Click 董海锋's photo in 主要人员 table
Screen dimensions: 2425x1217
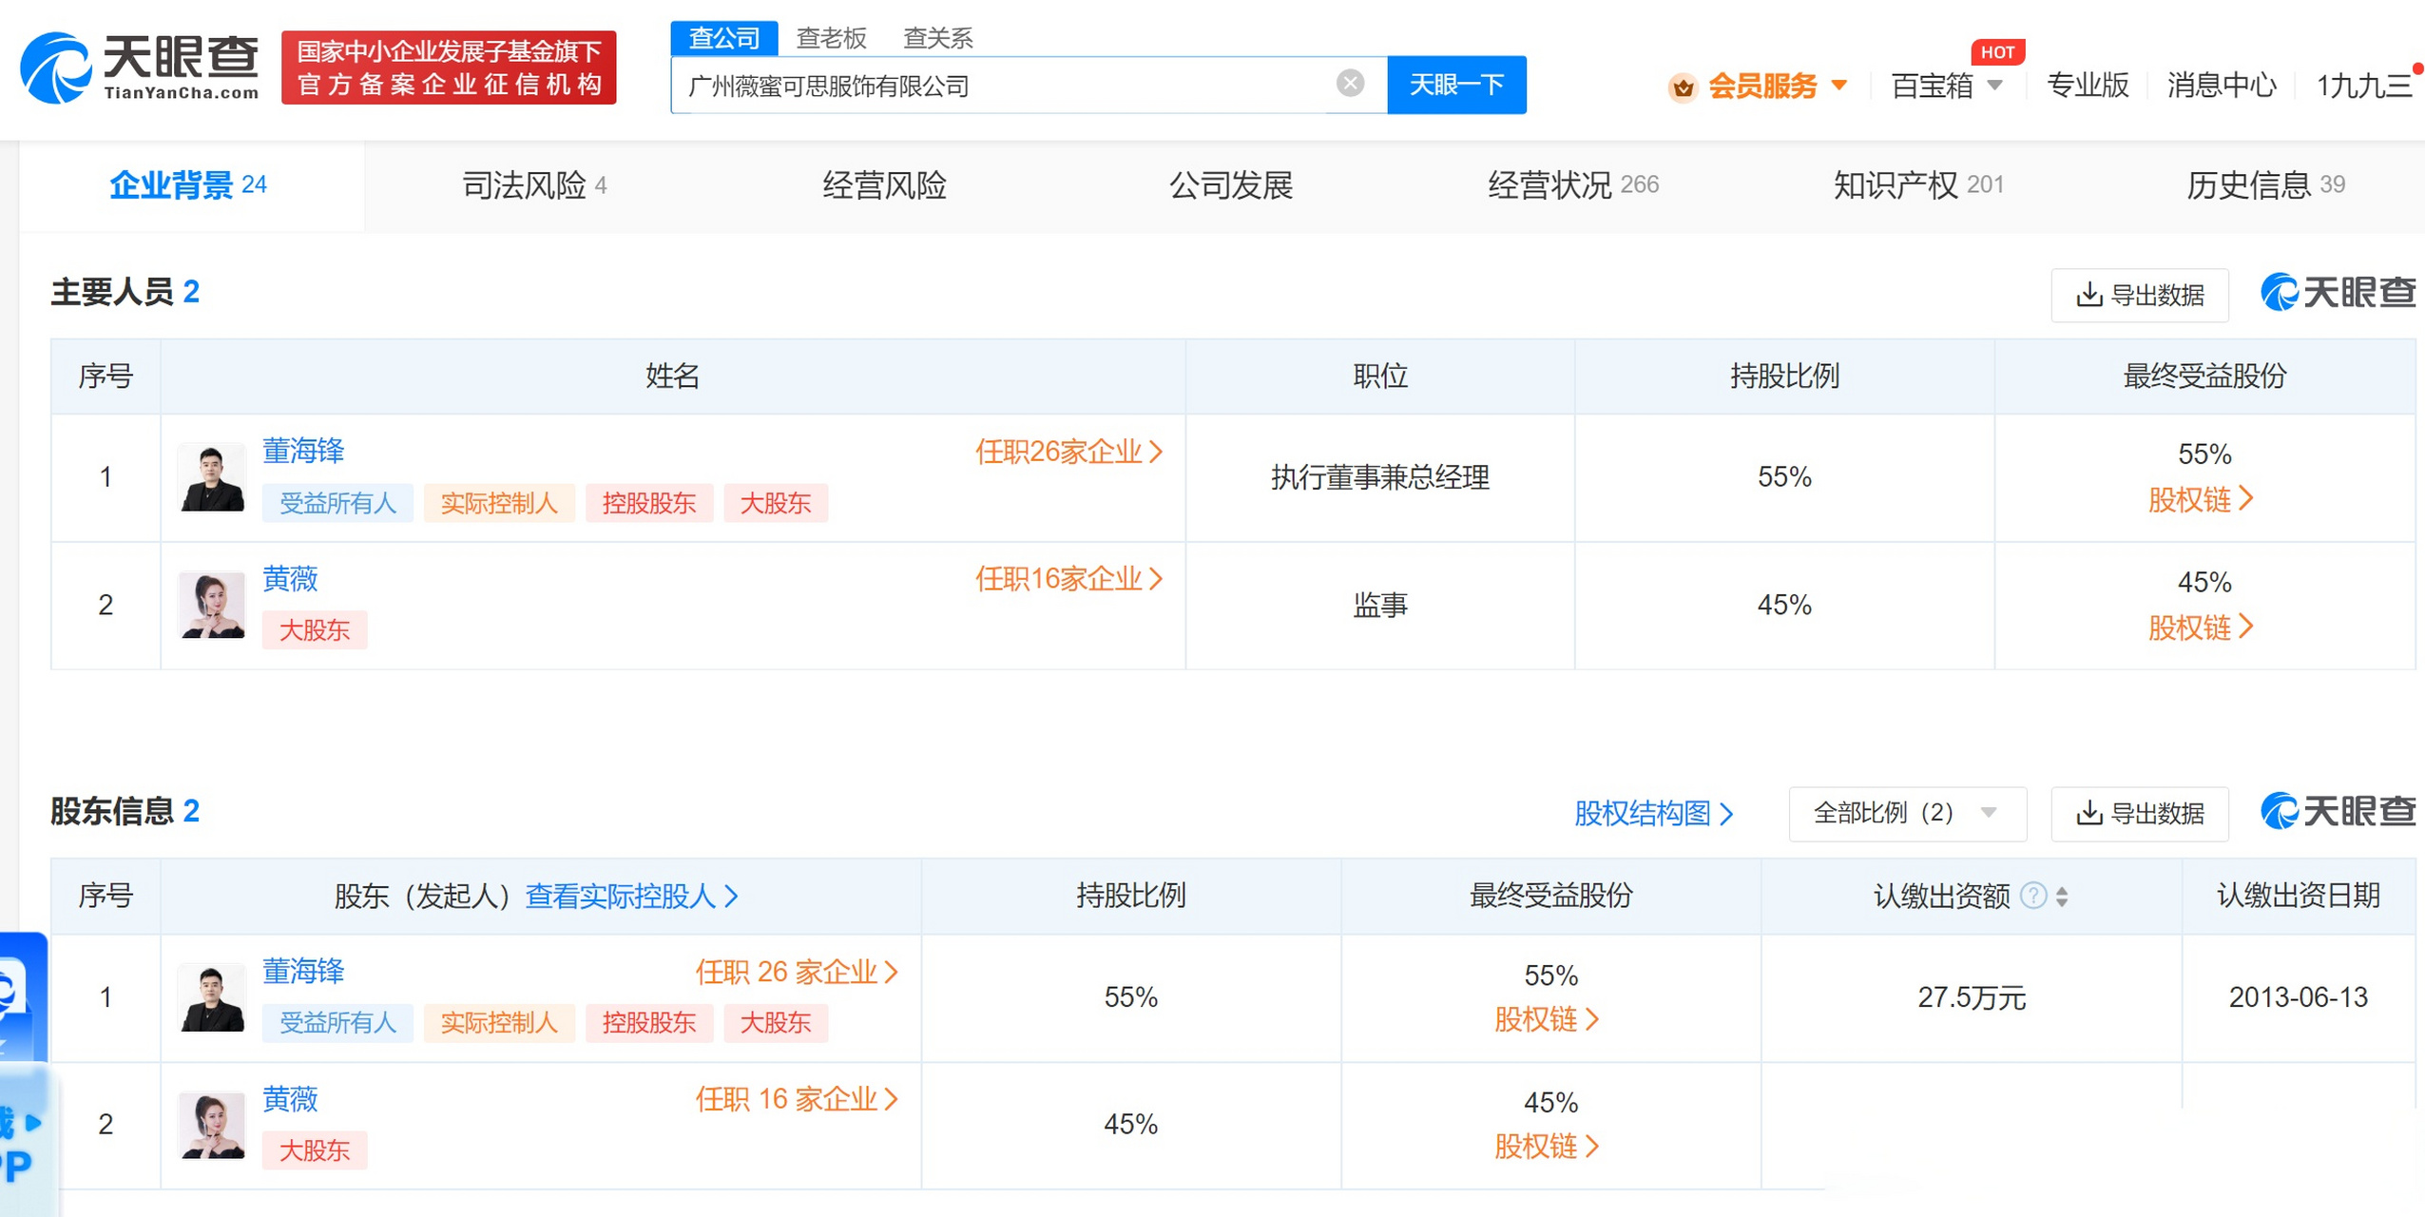click(212, 477)
